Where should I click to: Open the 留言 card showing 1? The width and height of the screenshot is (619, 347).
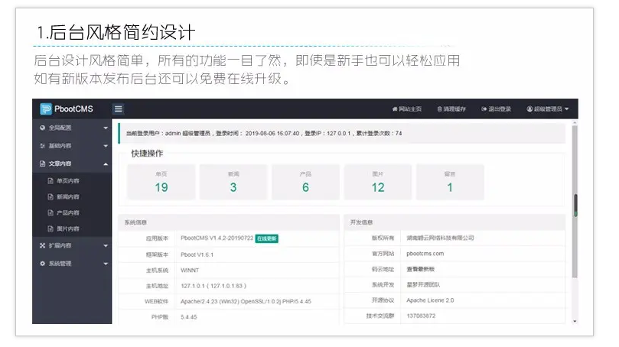[450, 182]
